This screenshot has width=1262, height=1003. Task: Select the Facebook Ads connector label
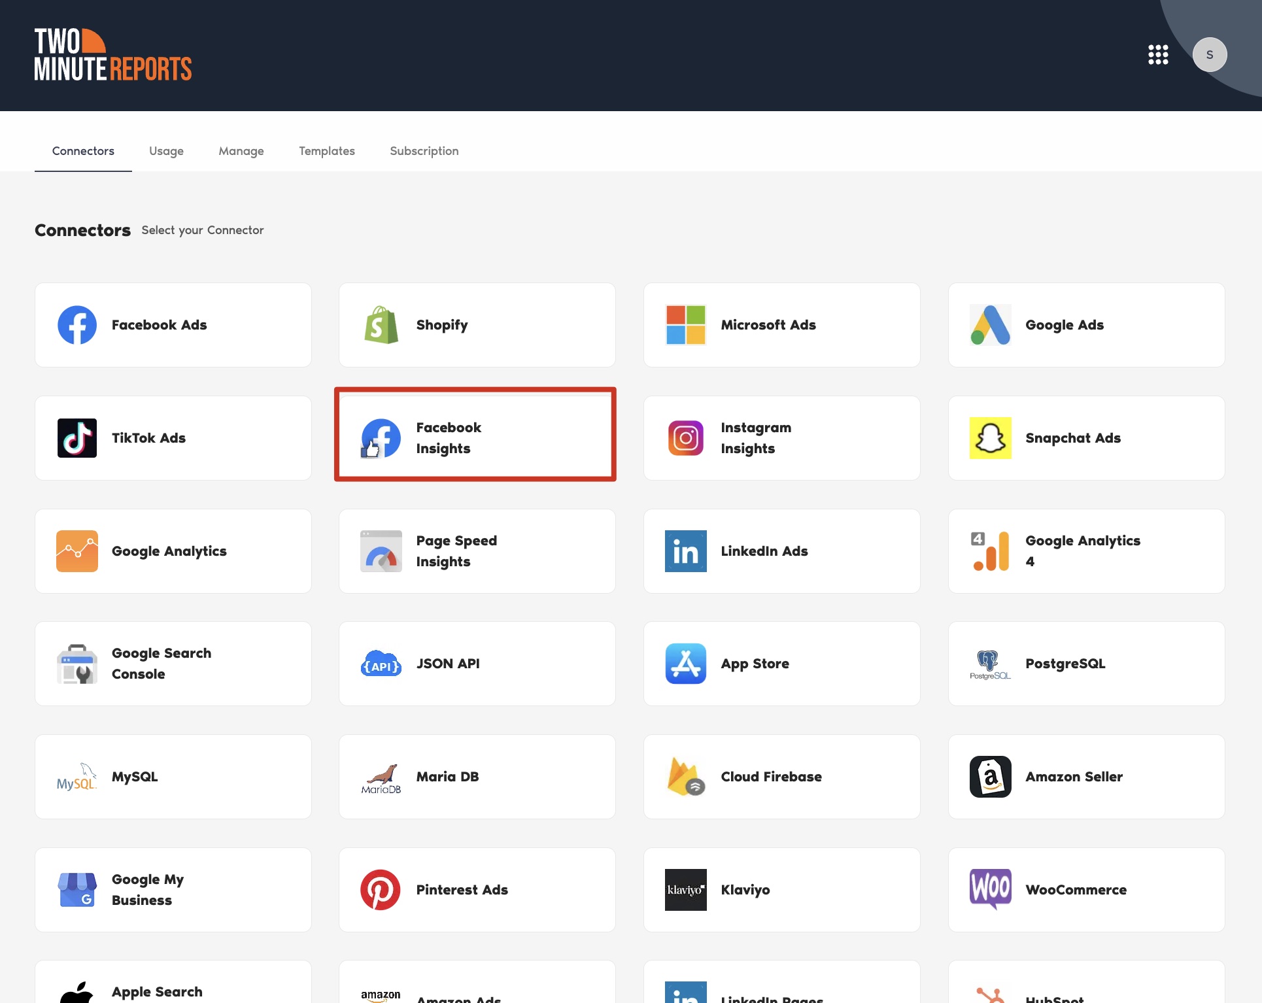click(x=160, y=325)
